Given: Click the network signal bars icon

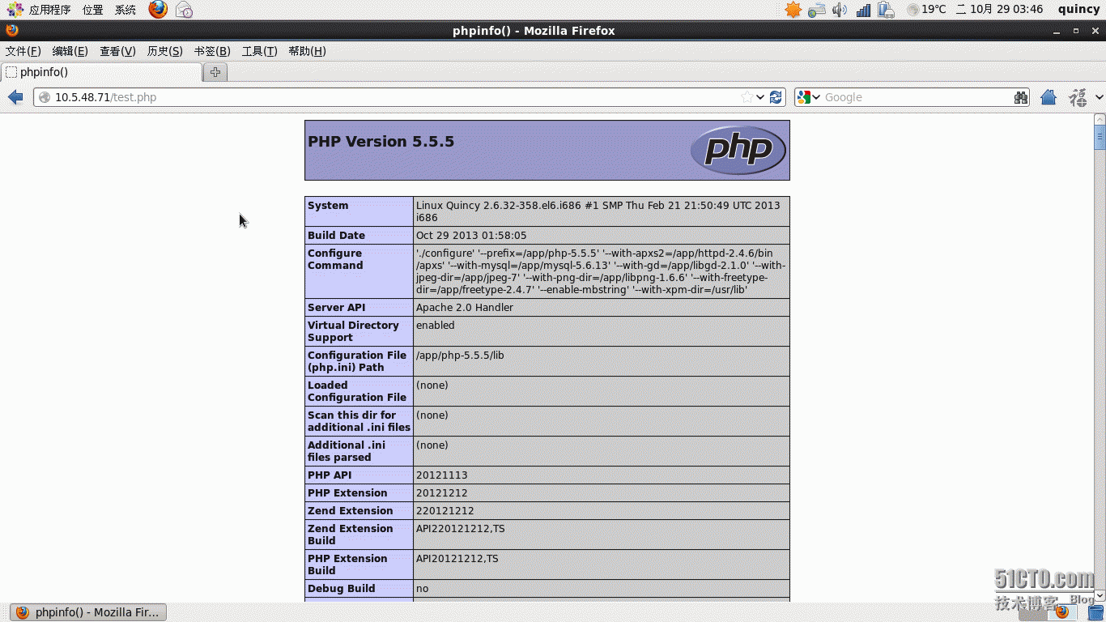Looking at the screenshot, I should click(x=863, y=10).
